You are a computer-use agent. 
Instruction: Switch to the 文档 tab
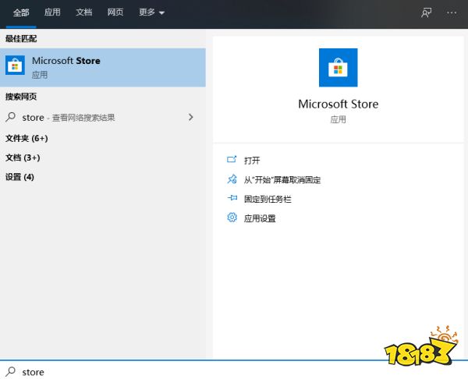tap(84, 12)
